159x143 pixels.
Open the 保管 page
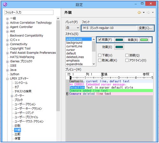[x=18, y=139]
